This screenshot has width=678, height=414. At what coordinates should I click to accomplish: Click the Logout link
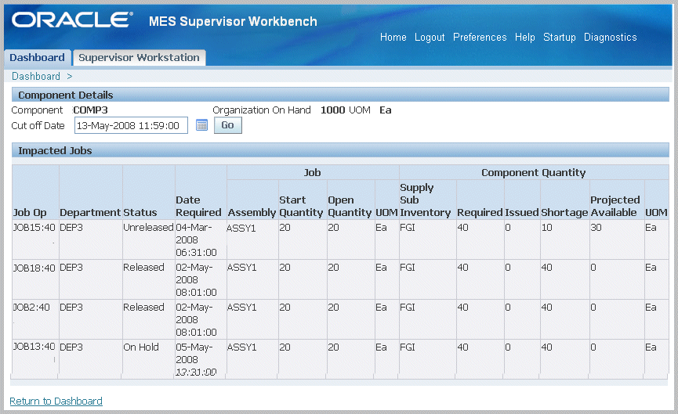[x=430, y=37]
